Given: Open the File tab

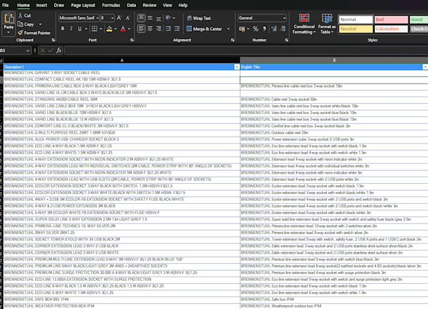Looking at the screenshot, I should [6, 5].
